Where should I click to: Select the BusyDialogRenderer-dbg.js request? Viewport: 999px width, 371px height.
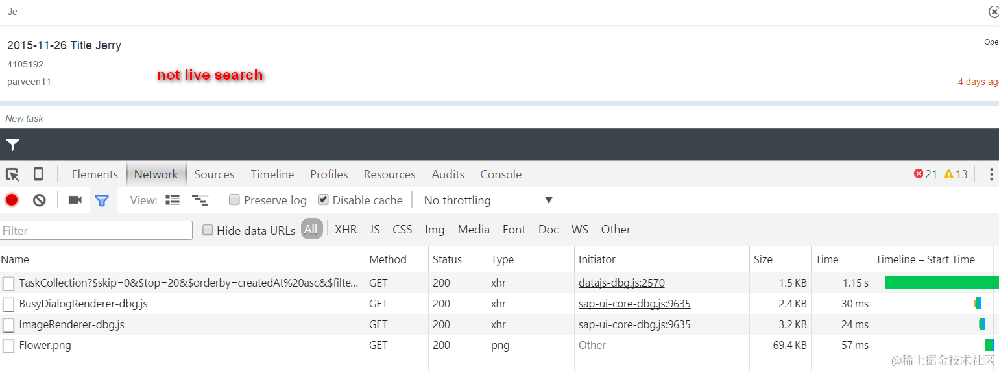tap(83, 304)
